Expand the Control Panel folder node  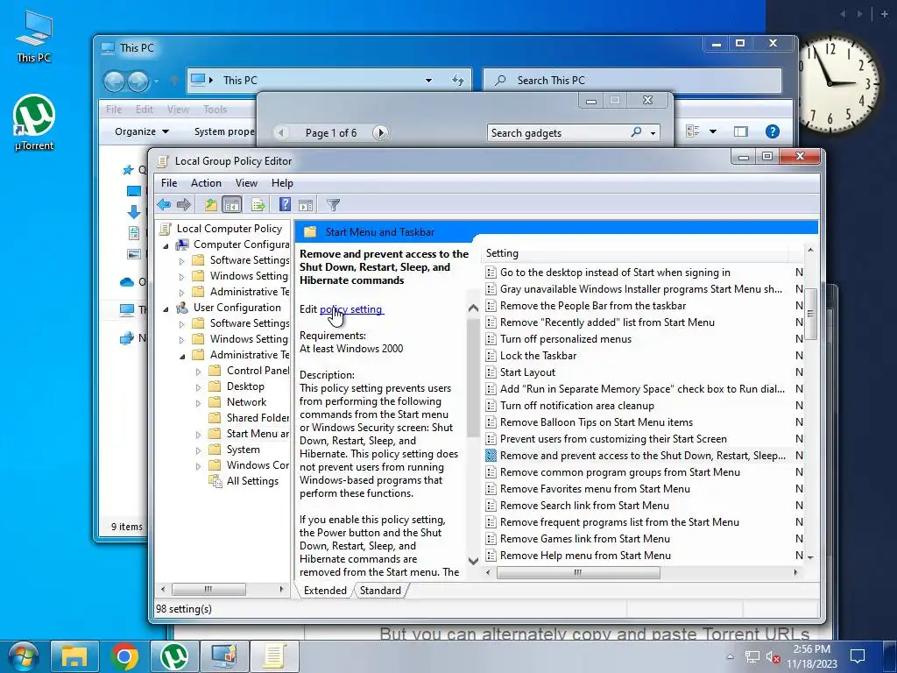tap(199, 372)
